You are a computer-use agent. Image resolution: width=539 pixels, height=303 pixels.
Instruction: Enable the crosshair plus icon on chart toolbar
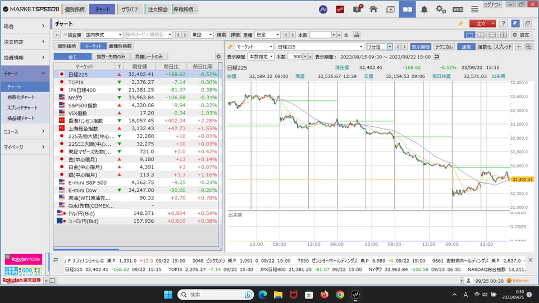tap(519, 47)
